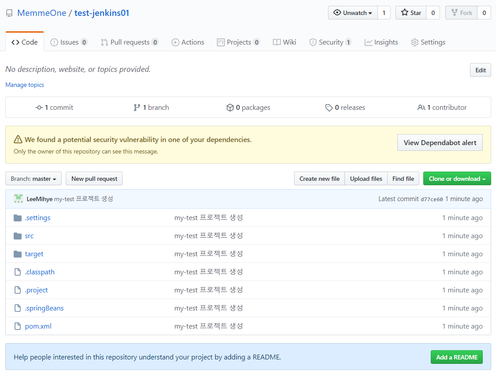Open the Projects tab
This screenshot has height=374, width=496.
pos(239,42)
